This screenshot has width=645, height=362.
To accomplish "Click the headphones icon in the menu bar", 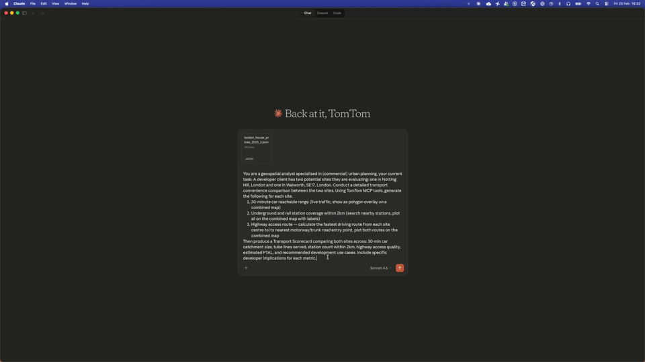I will click(568, 3).
